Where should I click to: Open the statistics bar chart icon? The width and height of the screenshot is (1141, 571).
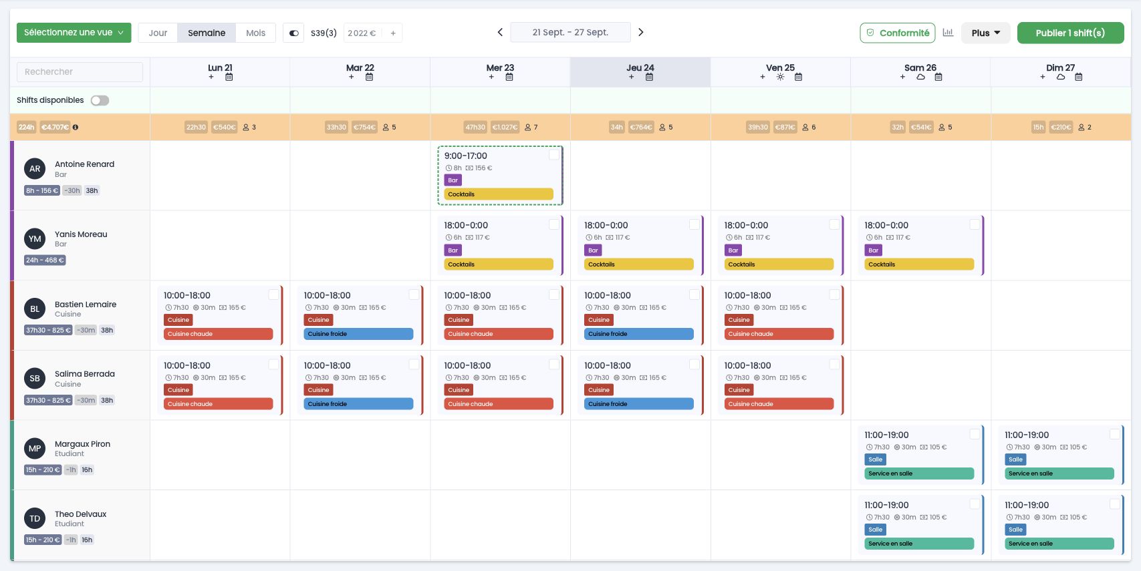coord(948,32)
